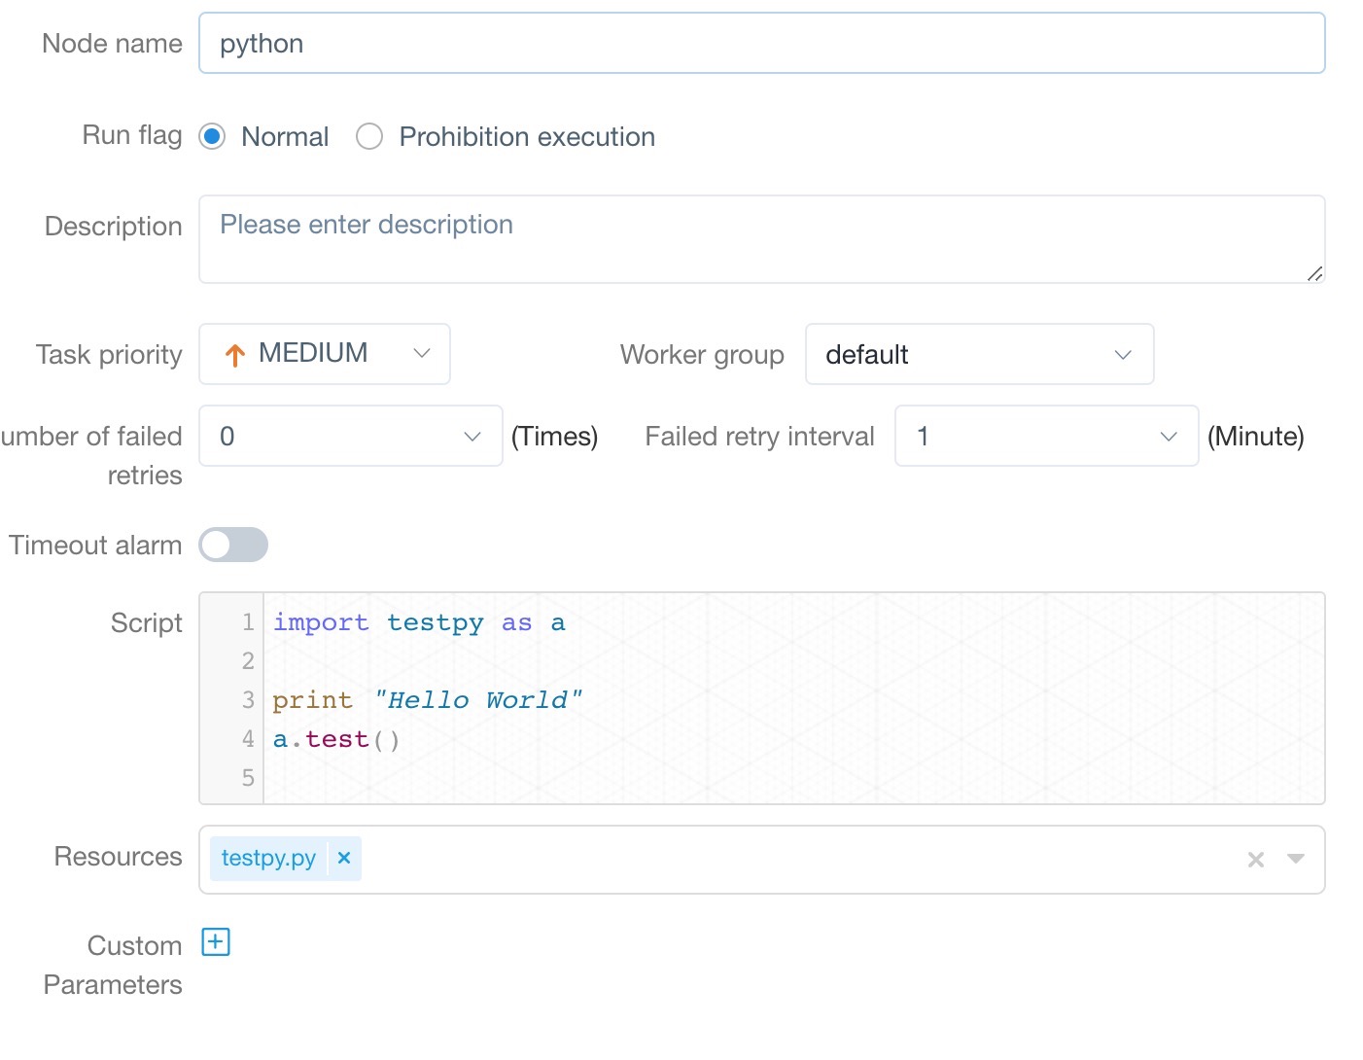Viewport: 1363px width, 1060px height.
Task: Open the Task priority dropdown
Action: point(325,354)
